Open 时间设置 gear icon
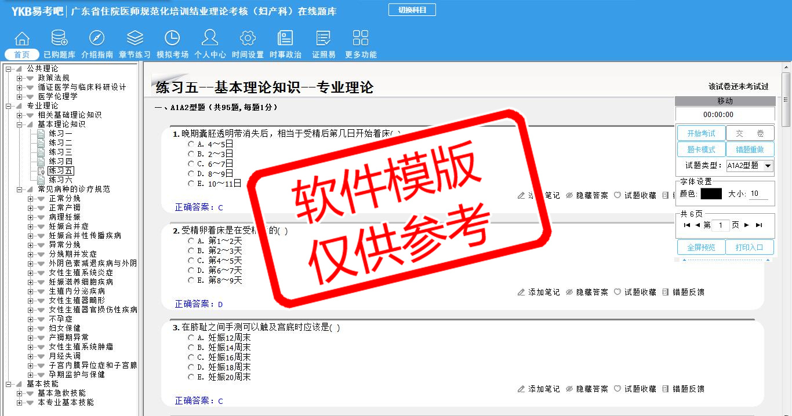 [248, 39]
